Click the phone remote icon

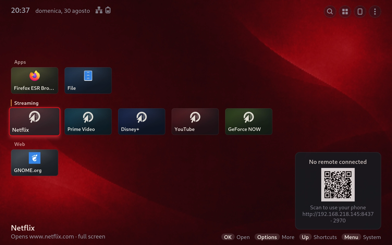coord(360,12)
